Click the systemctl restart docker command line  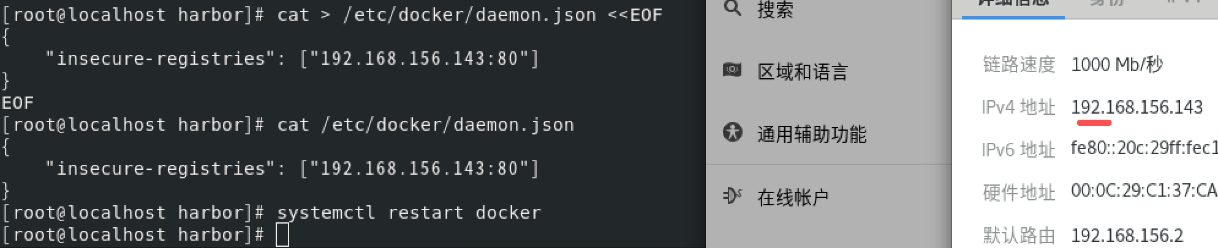point(409,213)
